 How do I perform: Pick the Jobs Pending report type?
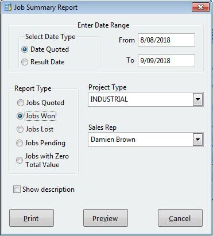[20, 143]
